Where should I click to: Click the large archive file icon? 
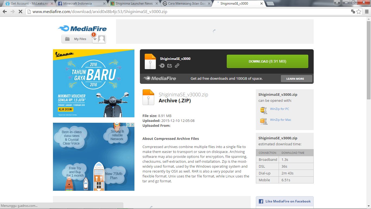tap(148, 97)
